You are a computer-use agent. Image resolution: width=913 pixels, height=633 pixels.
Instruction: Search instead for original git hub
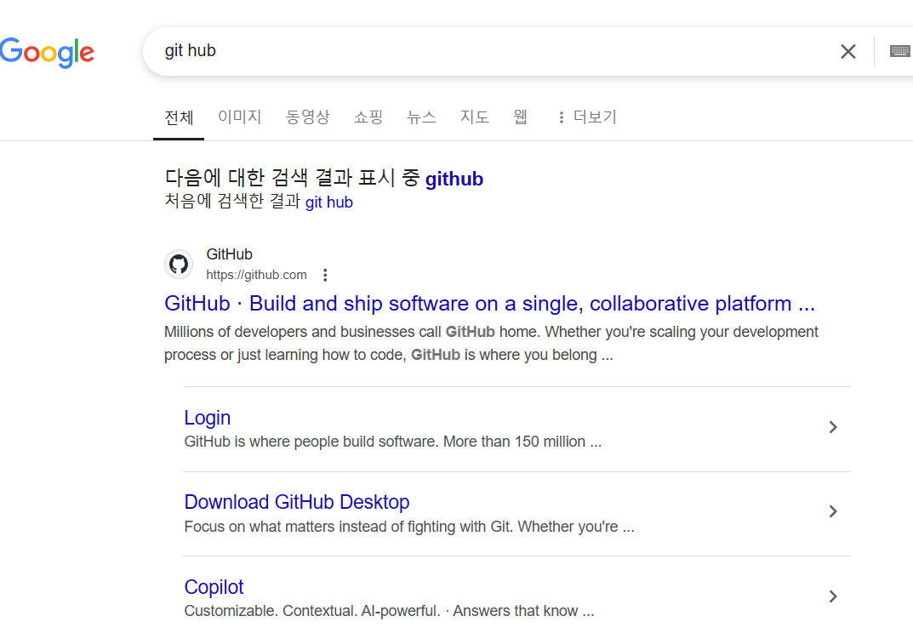[x=329, y=202]
